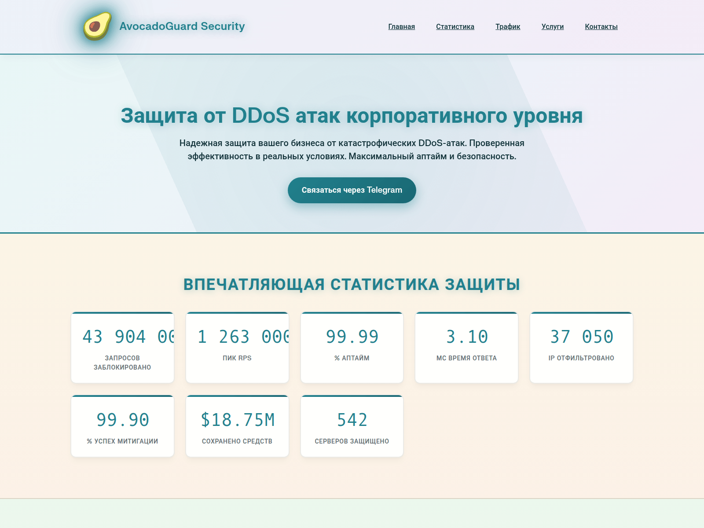Select the % АПТАЙМ stat card

(352, 348)
